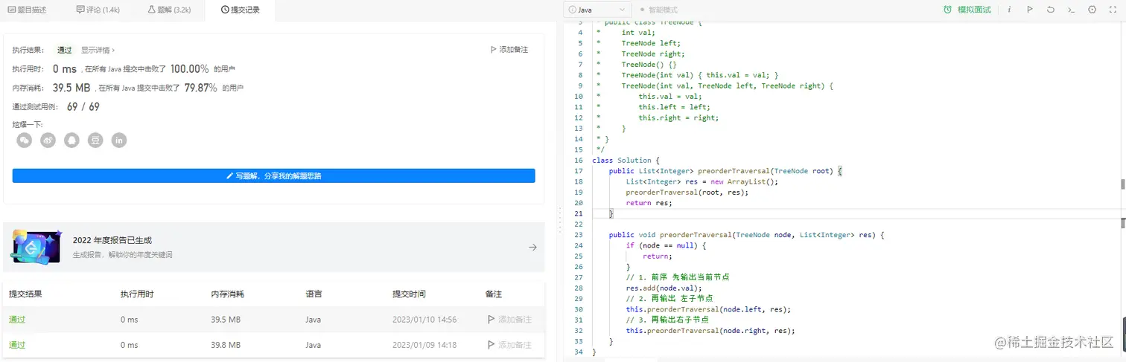Click line number 17 in gutter
Image resolution: width=1126 pixels, height=362 pixels.
579,171
